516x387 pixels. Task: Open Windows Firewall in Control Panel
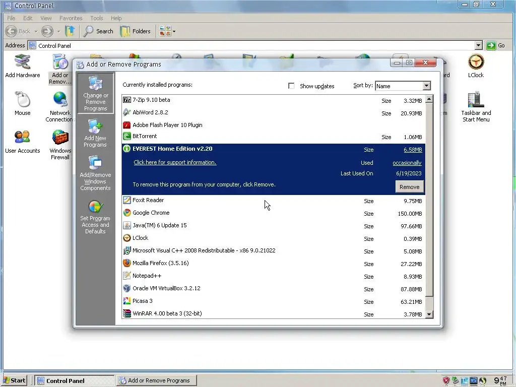[60, 145]
